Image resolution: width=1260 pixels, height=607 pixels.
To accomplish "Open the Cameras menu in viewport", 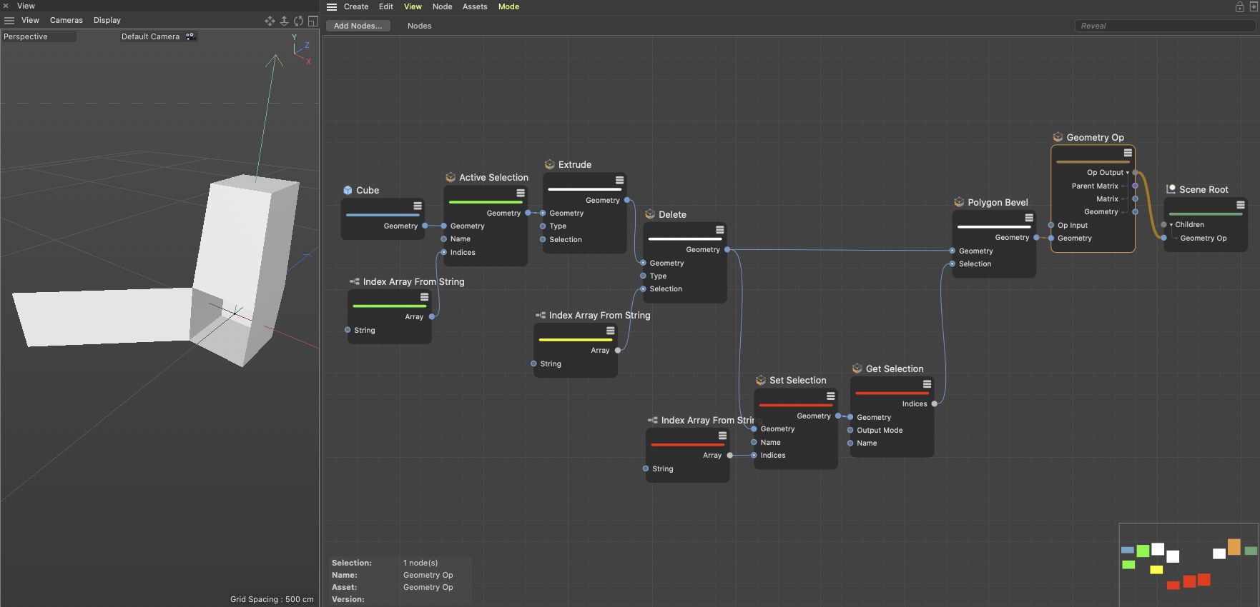I will tap(66, 21).
